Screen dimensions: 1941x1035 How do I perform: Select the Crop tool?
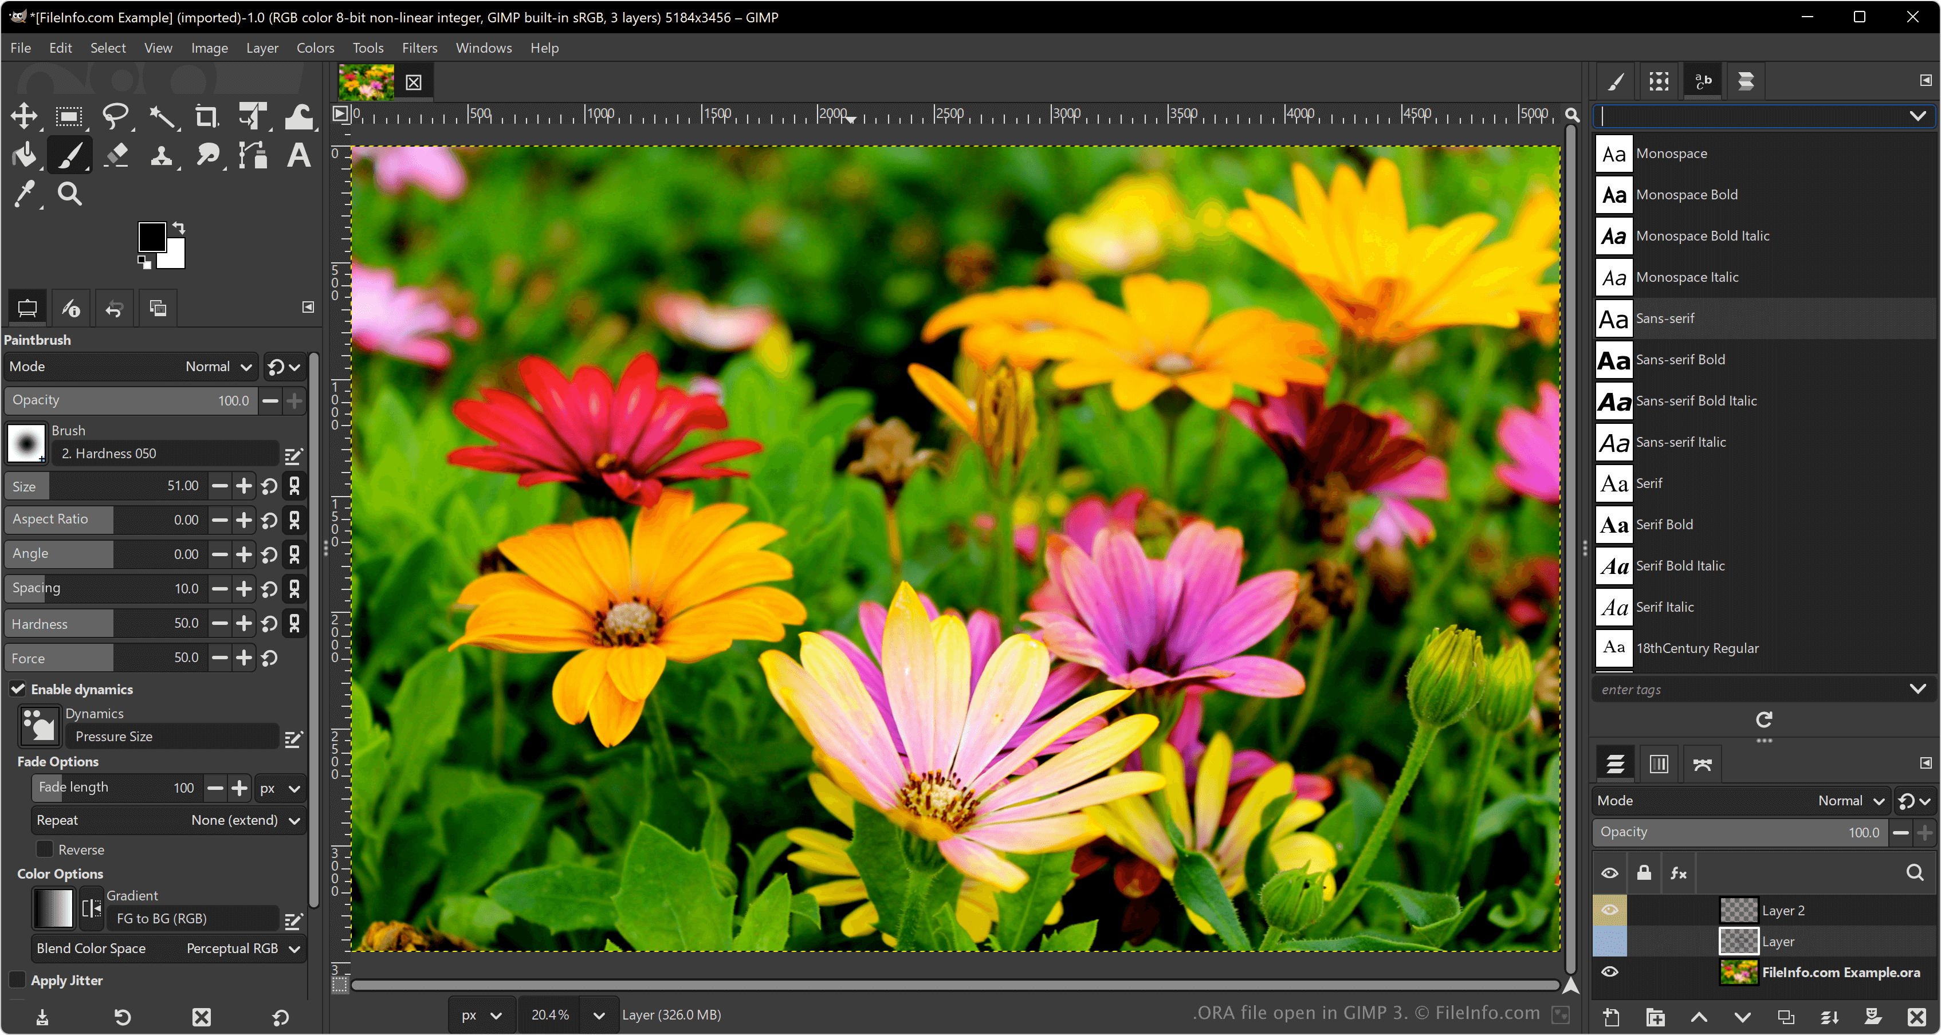click(206, 116)
